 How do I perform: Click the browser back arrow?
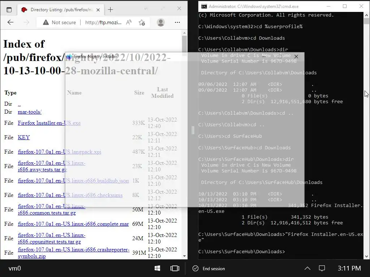coord(10,22)
